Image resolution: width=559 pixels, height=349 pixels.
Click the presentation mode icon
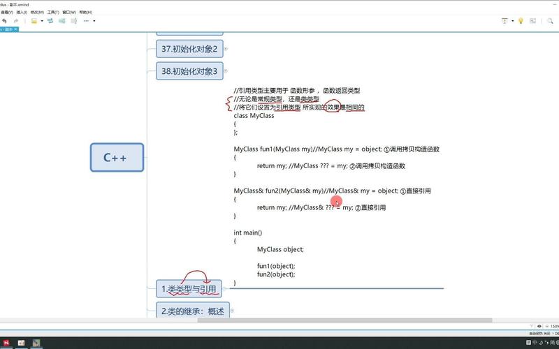[504, 21]
